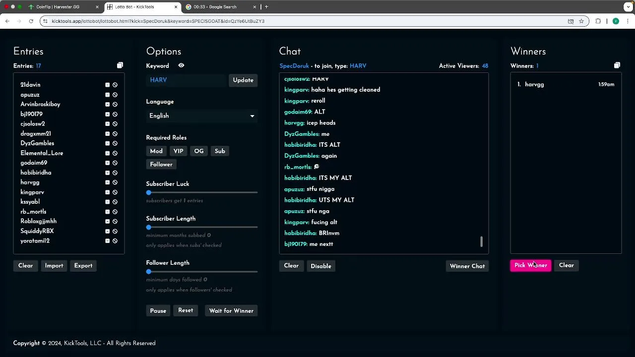The image size is (635, 357).
Task: Toggle keyword visibility eye icon
Action: coord(181,65)
